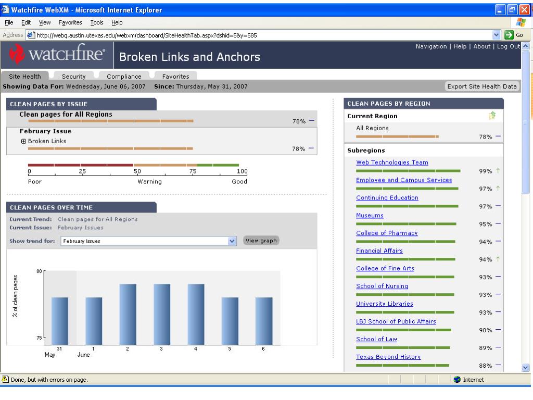This screenshot has width=533, height=400.
Task: Switch to the Security tab
Action: click(x=74, y=76)
